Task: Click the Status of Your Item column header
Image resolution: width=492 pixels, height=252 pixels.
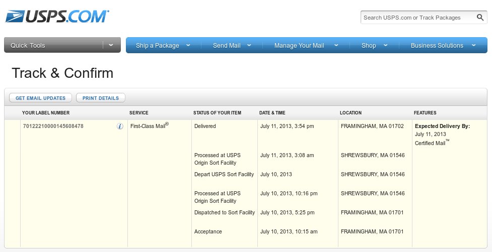Action: coord(217,112)
